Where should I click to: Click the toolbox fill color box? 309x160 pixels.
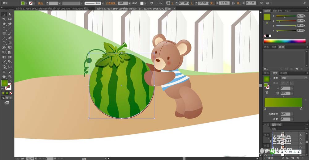click(5, 83)
